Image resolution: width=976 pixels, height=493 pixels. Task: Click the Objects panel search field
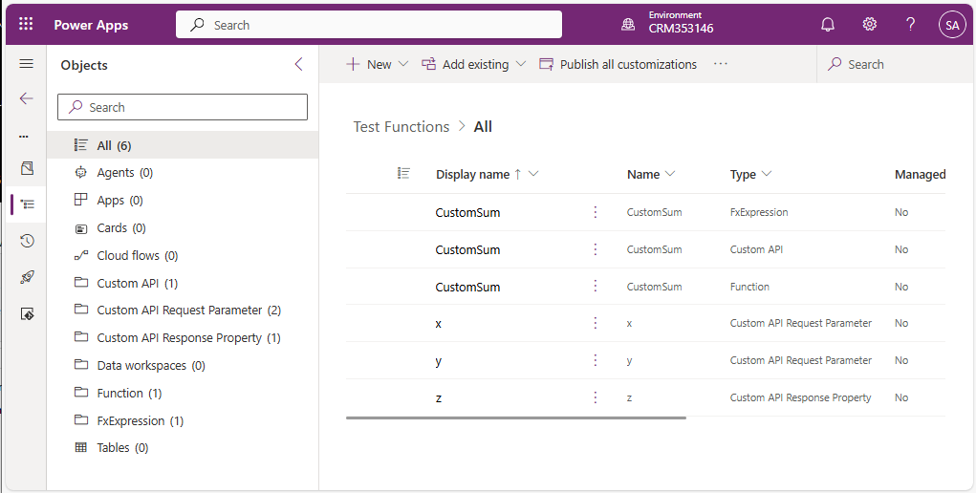(183, 107)
